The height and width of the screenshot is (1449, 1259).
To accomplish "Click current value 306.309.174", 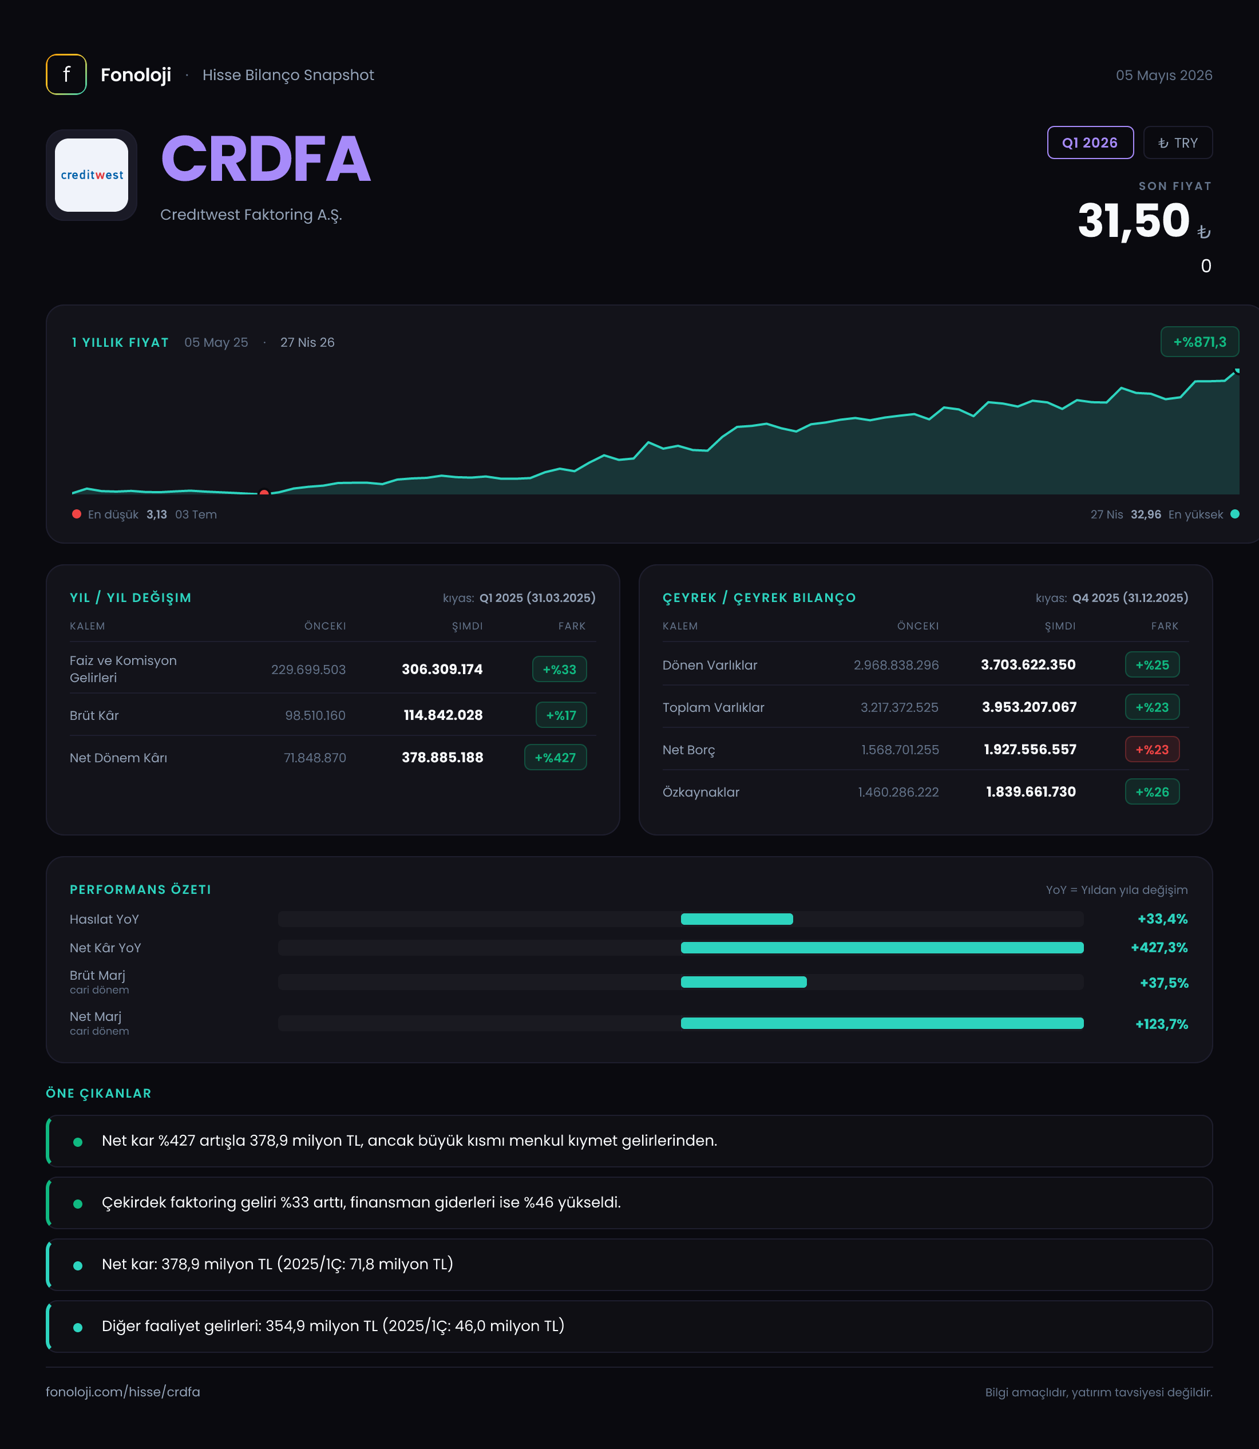I will click(442, 670).
